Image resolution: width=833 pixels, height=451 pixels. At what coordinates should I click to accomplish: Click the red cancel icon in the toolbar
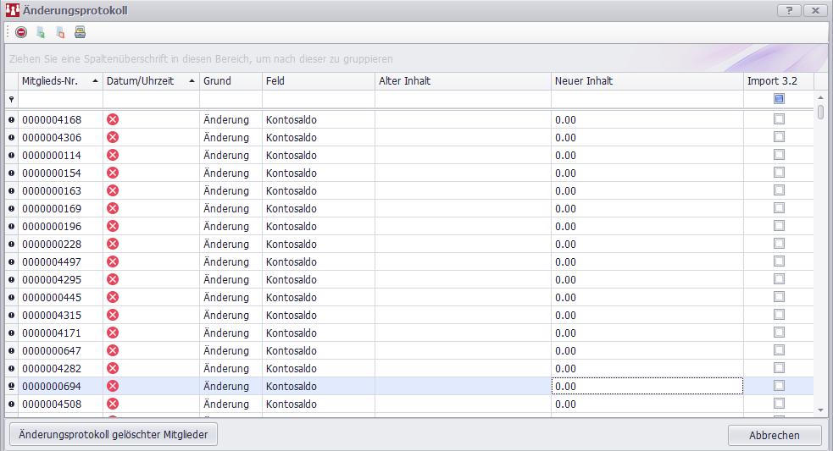point(21,32)
